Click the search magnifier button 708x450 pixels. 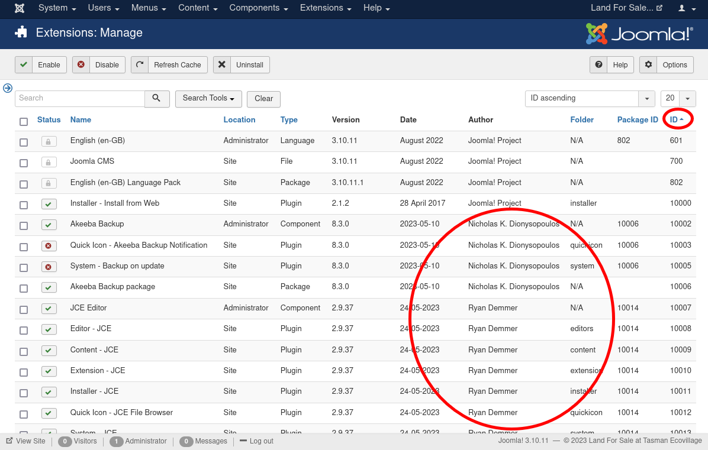[157, 98]
